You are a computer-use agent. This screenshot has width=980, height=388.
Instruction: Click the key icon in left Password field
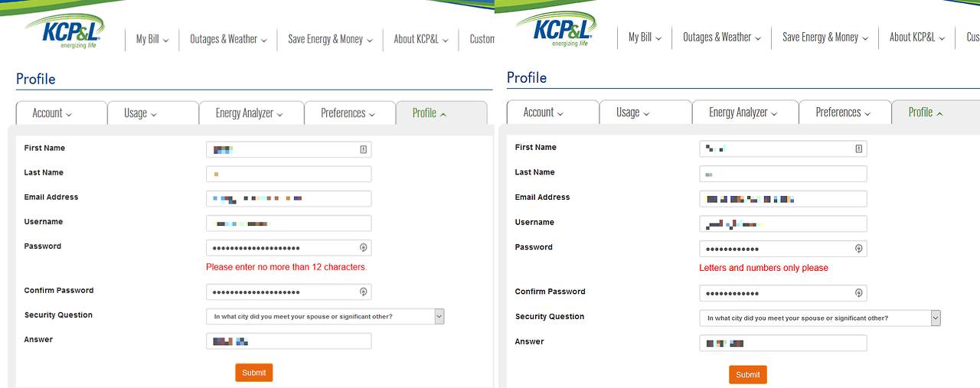click(364, 248)
